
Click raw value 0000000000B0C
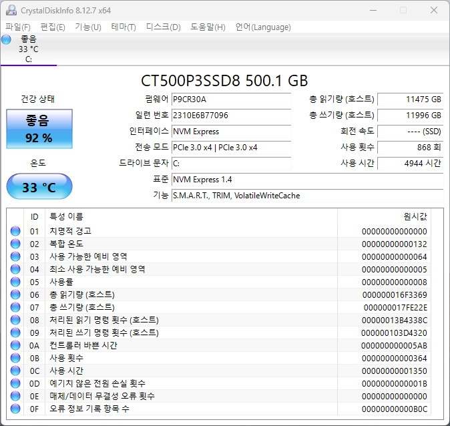395,409
